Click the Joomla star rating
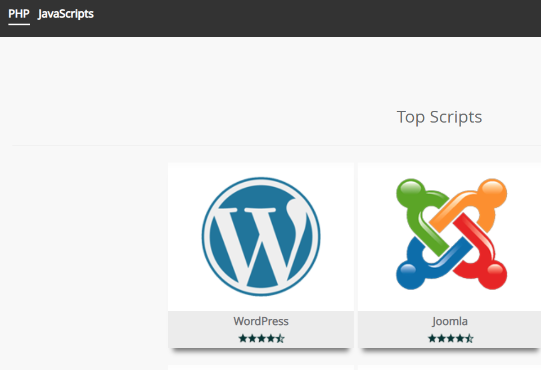Viewport: 541px width, 370px height. tap(450, 339)
